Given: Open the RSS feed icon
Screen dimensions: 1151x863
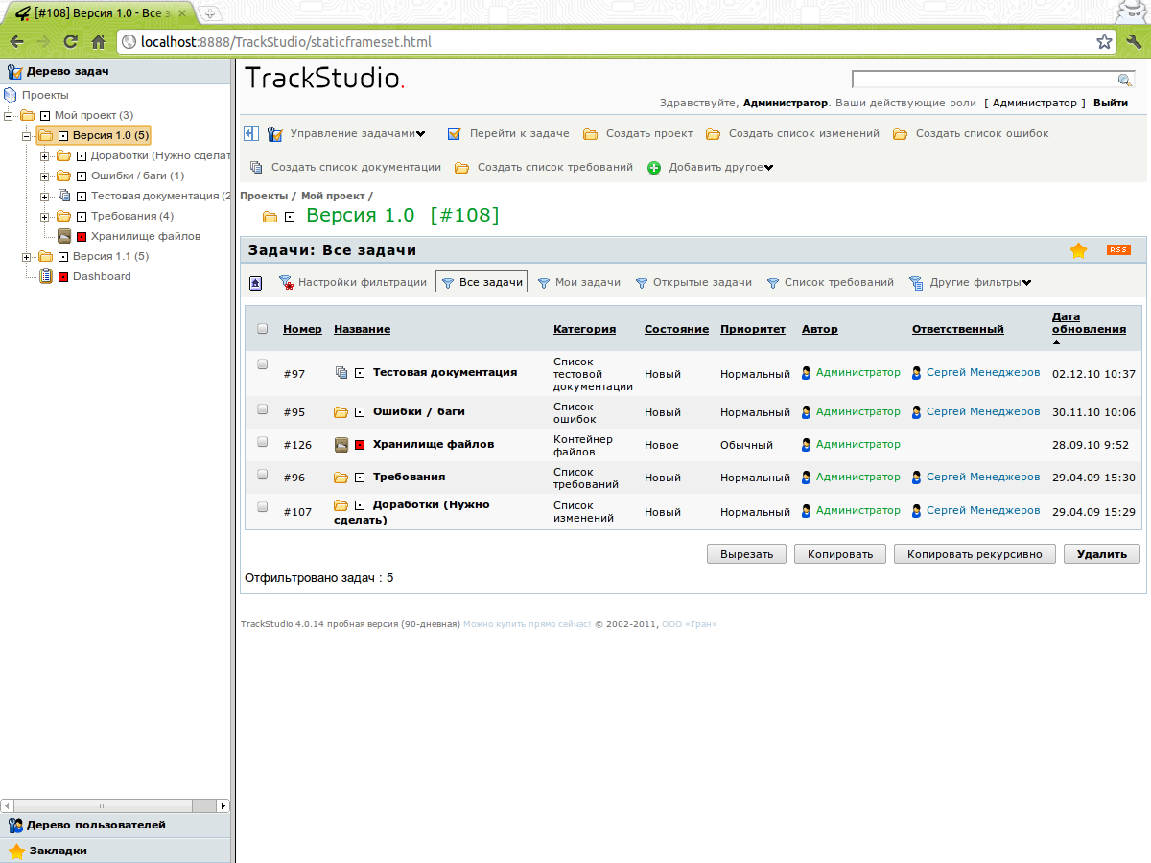Looking at the screenshot, I should pyautogui.click(x=1118, y=250).
